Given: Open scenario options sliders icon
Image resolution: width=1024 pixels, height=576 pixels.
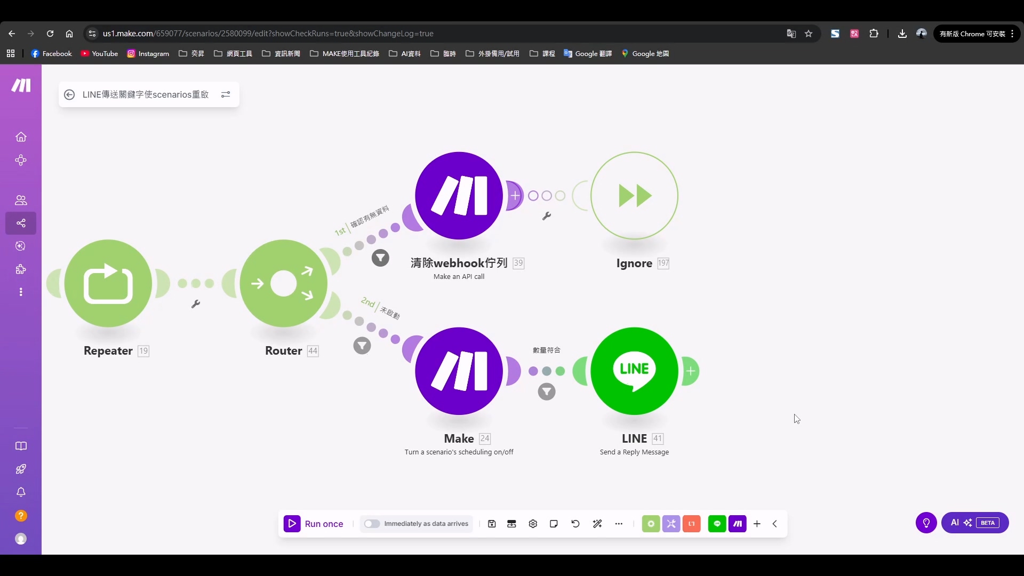Looking at the screenshot, I should (226, 94).
